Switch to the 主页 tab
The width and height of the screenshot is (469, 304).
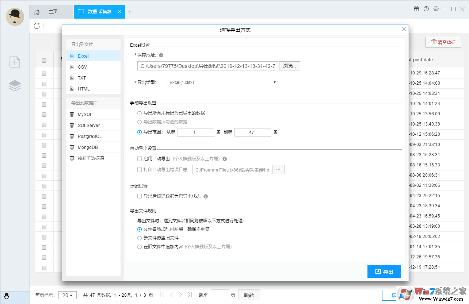[53, 11]
